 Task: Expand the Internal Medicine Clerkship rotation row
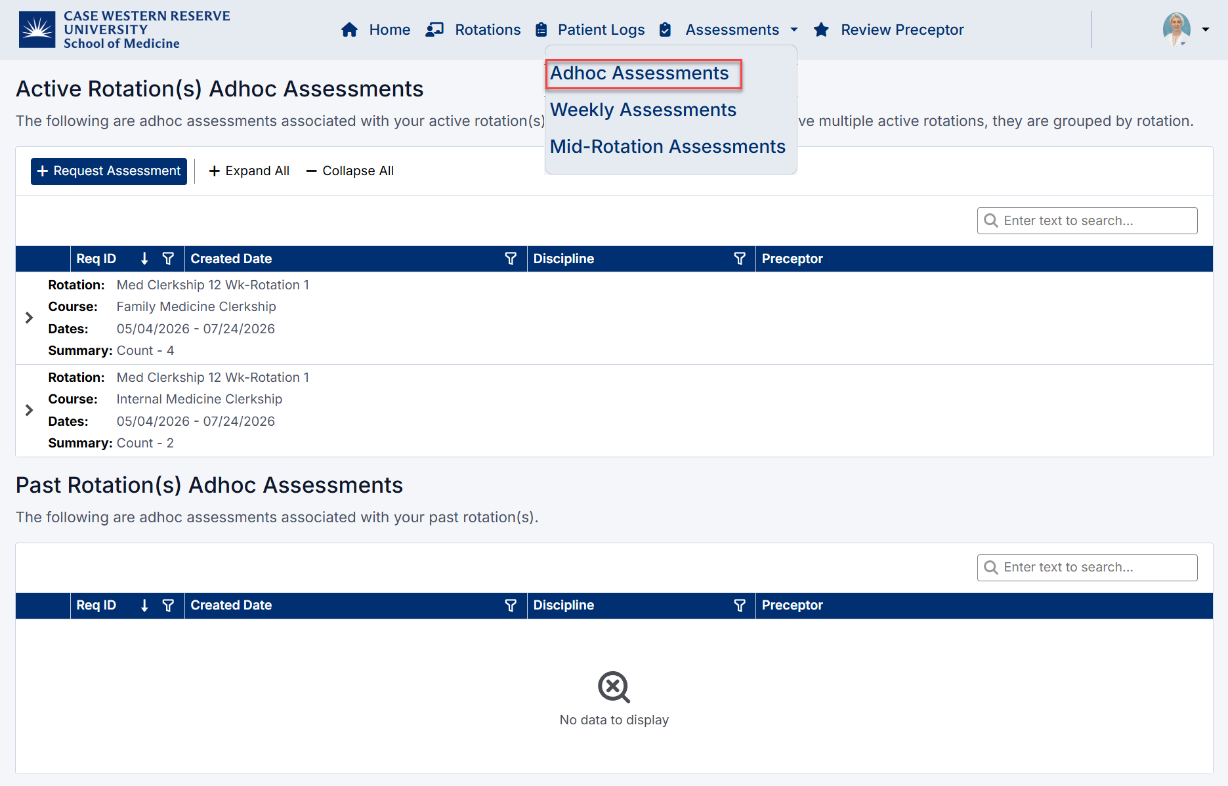pyautogui.click(x=28, y=410)
